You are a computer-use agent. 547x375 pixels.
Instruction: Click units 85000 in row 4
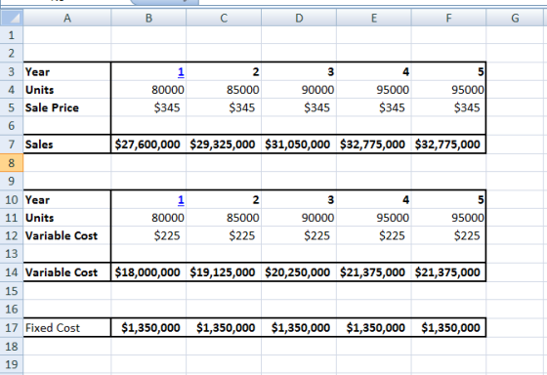243,90
